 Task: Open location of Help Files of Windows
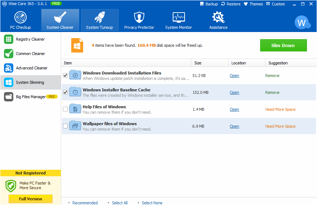pos(234,109)
